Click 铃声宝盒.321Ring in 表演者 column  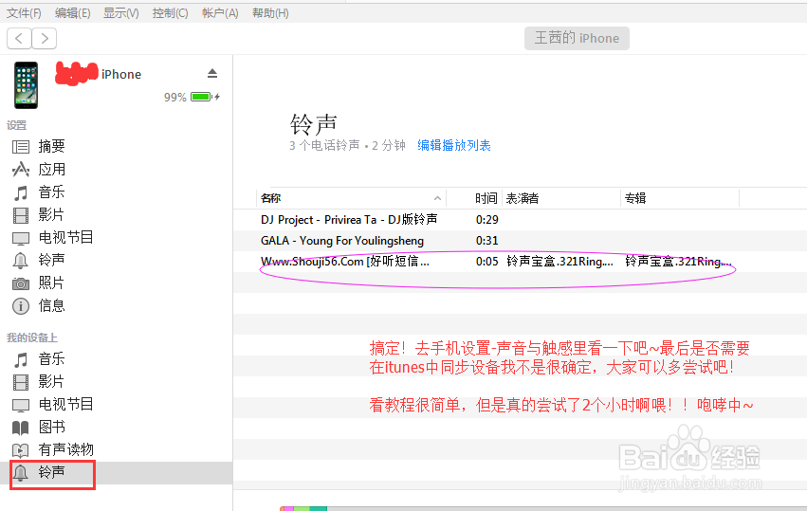point(559,262)
